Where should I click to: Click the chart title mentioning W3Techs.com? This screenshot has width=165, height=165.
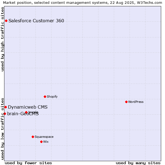(x=82, y=2)
